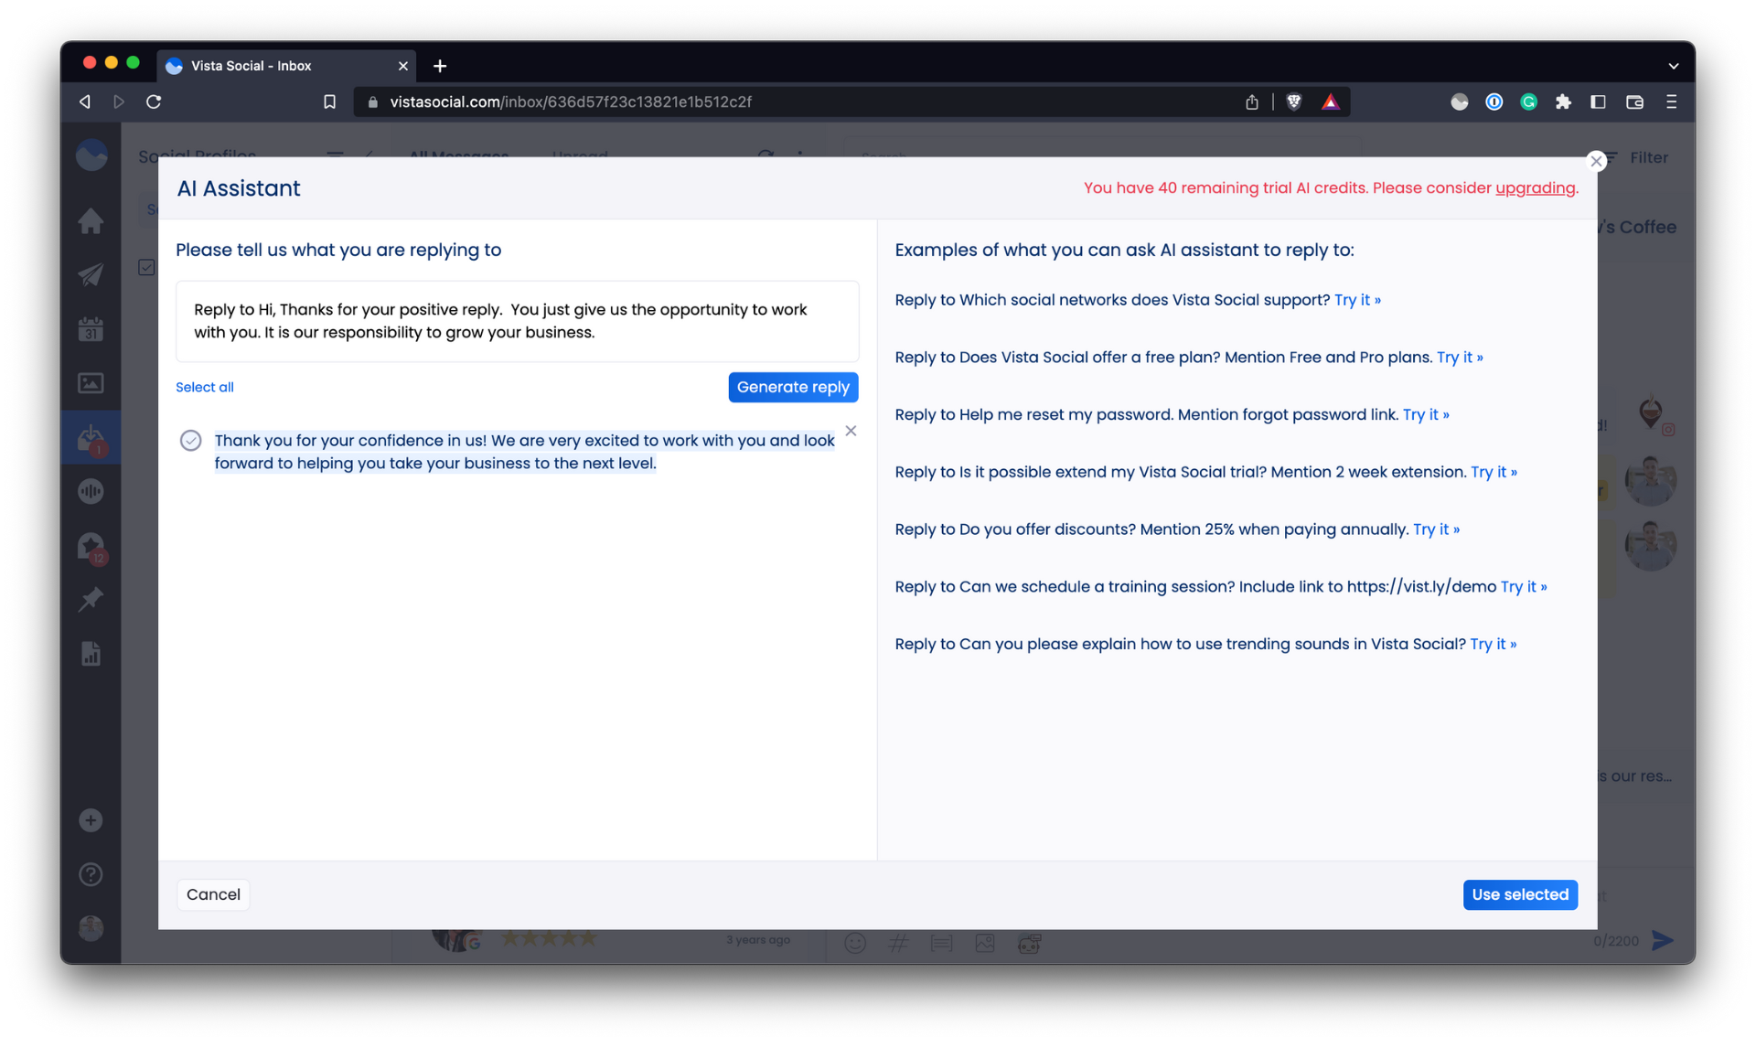Toggle the checkbox in background profiles panel
Screen dimensions: 1756x1037
tap(146, 268)
